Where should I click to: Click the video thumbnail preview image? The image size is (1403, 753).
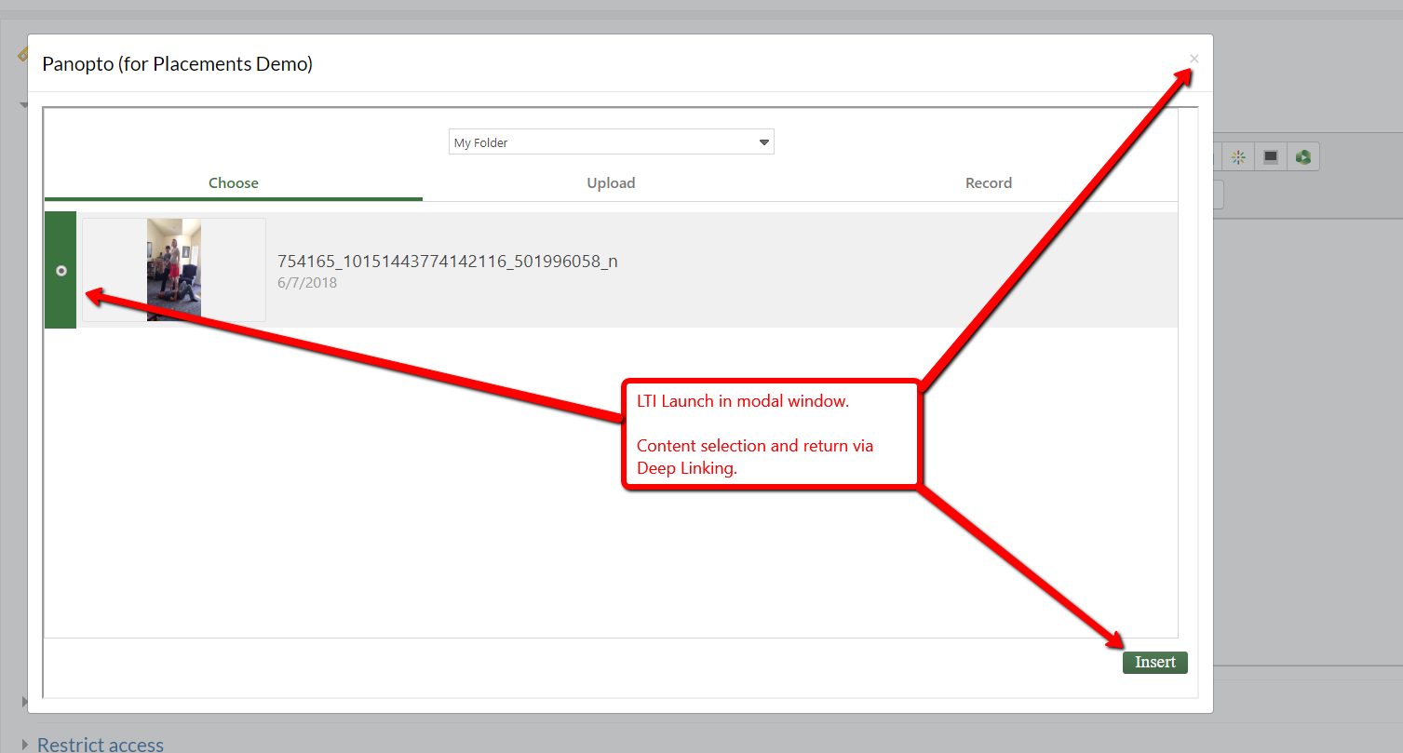tap(174, 270)
